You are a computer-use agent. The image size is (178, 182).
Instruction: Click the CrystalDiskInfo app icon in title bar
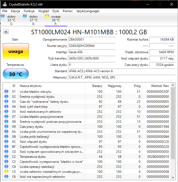click(x=5, y=4)
